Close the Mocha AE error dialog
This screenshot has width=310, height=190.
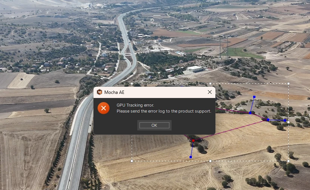coord(210,92)
